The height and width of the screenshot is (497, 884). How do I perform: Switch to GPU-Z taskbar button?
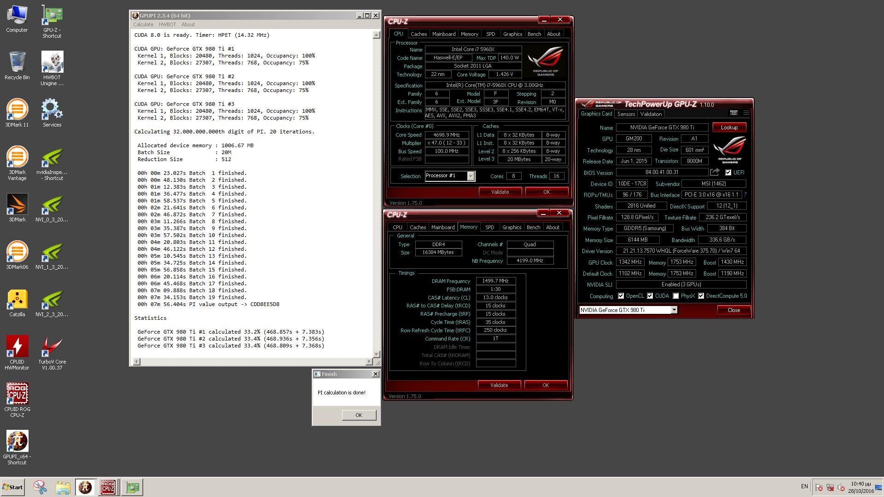pos(132,487)
